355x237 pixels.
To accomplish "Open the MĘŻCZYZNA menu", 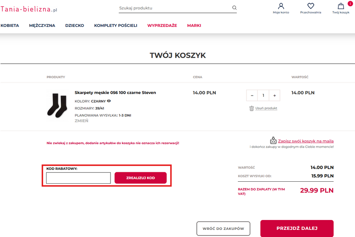I will (x=42, y=26).
